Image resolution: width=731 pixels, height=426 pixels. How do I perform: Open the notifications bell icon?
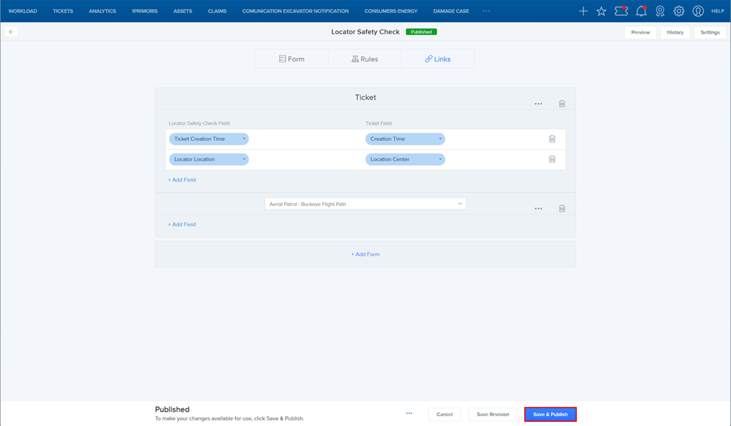coord(641,11)
